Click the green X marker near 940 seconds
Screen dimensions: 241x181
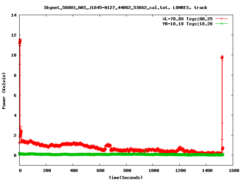click(145, 151)
